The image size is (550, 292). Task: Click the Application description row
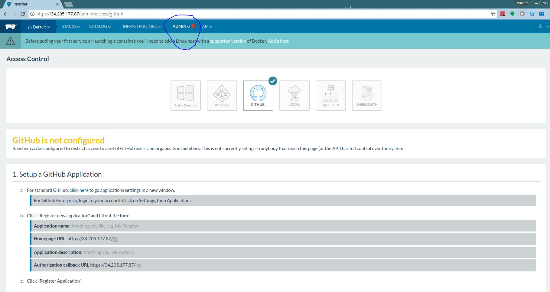coord(283,252)
